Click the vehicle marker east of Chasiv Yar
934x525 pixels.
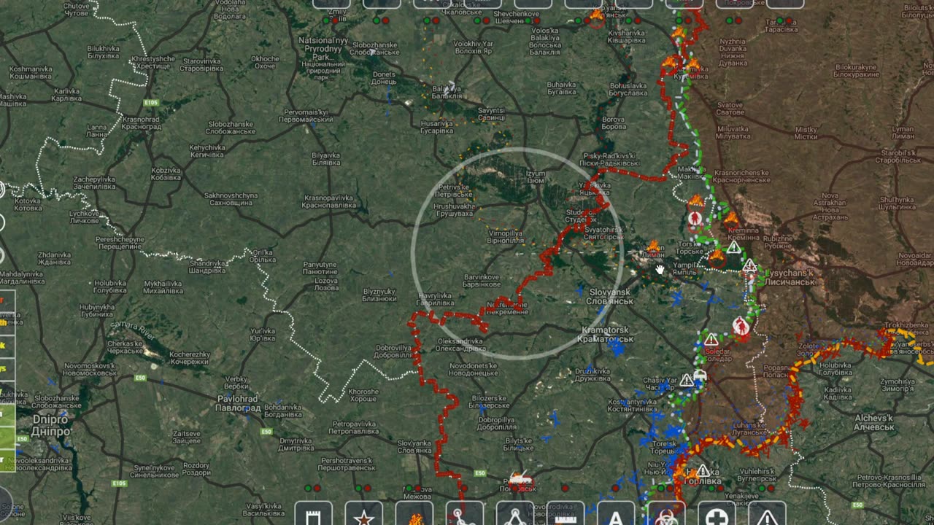click(700, 376)
